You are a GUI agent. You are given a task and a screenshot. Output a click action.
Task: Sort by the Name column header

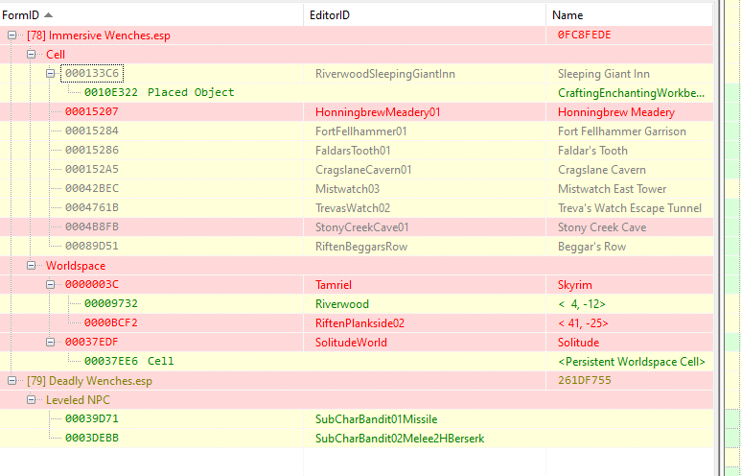[629, 15]
